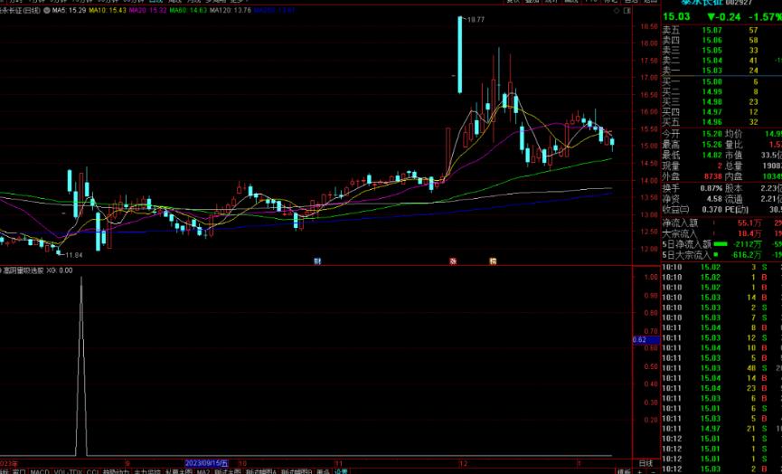Click the 最低 14.82 field

(692, 156)
